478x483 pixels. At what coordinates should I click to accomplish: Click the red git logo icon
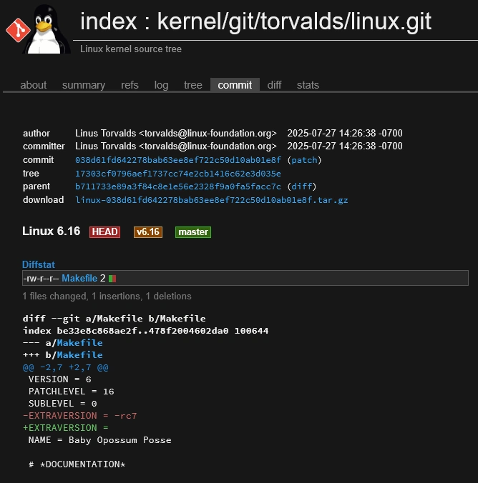18,30
